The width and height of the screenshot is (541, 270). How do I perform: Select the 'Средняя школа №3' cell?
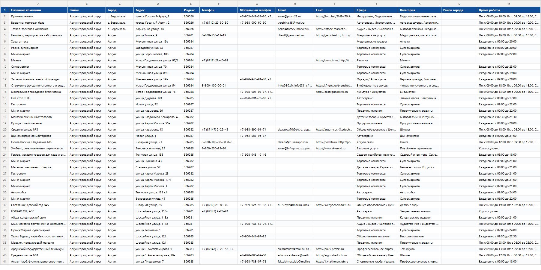[x=38, y=129]
